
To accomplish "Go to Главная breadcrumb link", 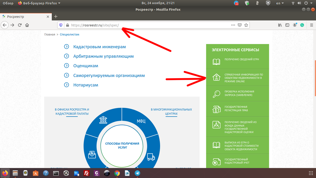I will tap(50, 35).
